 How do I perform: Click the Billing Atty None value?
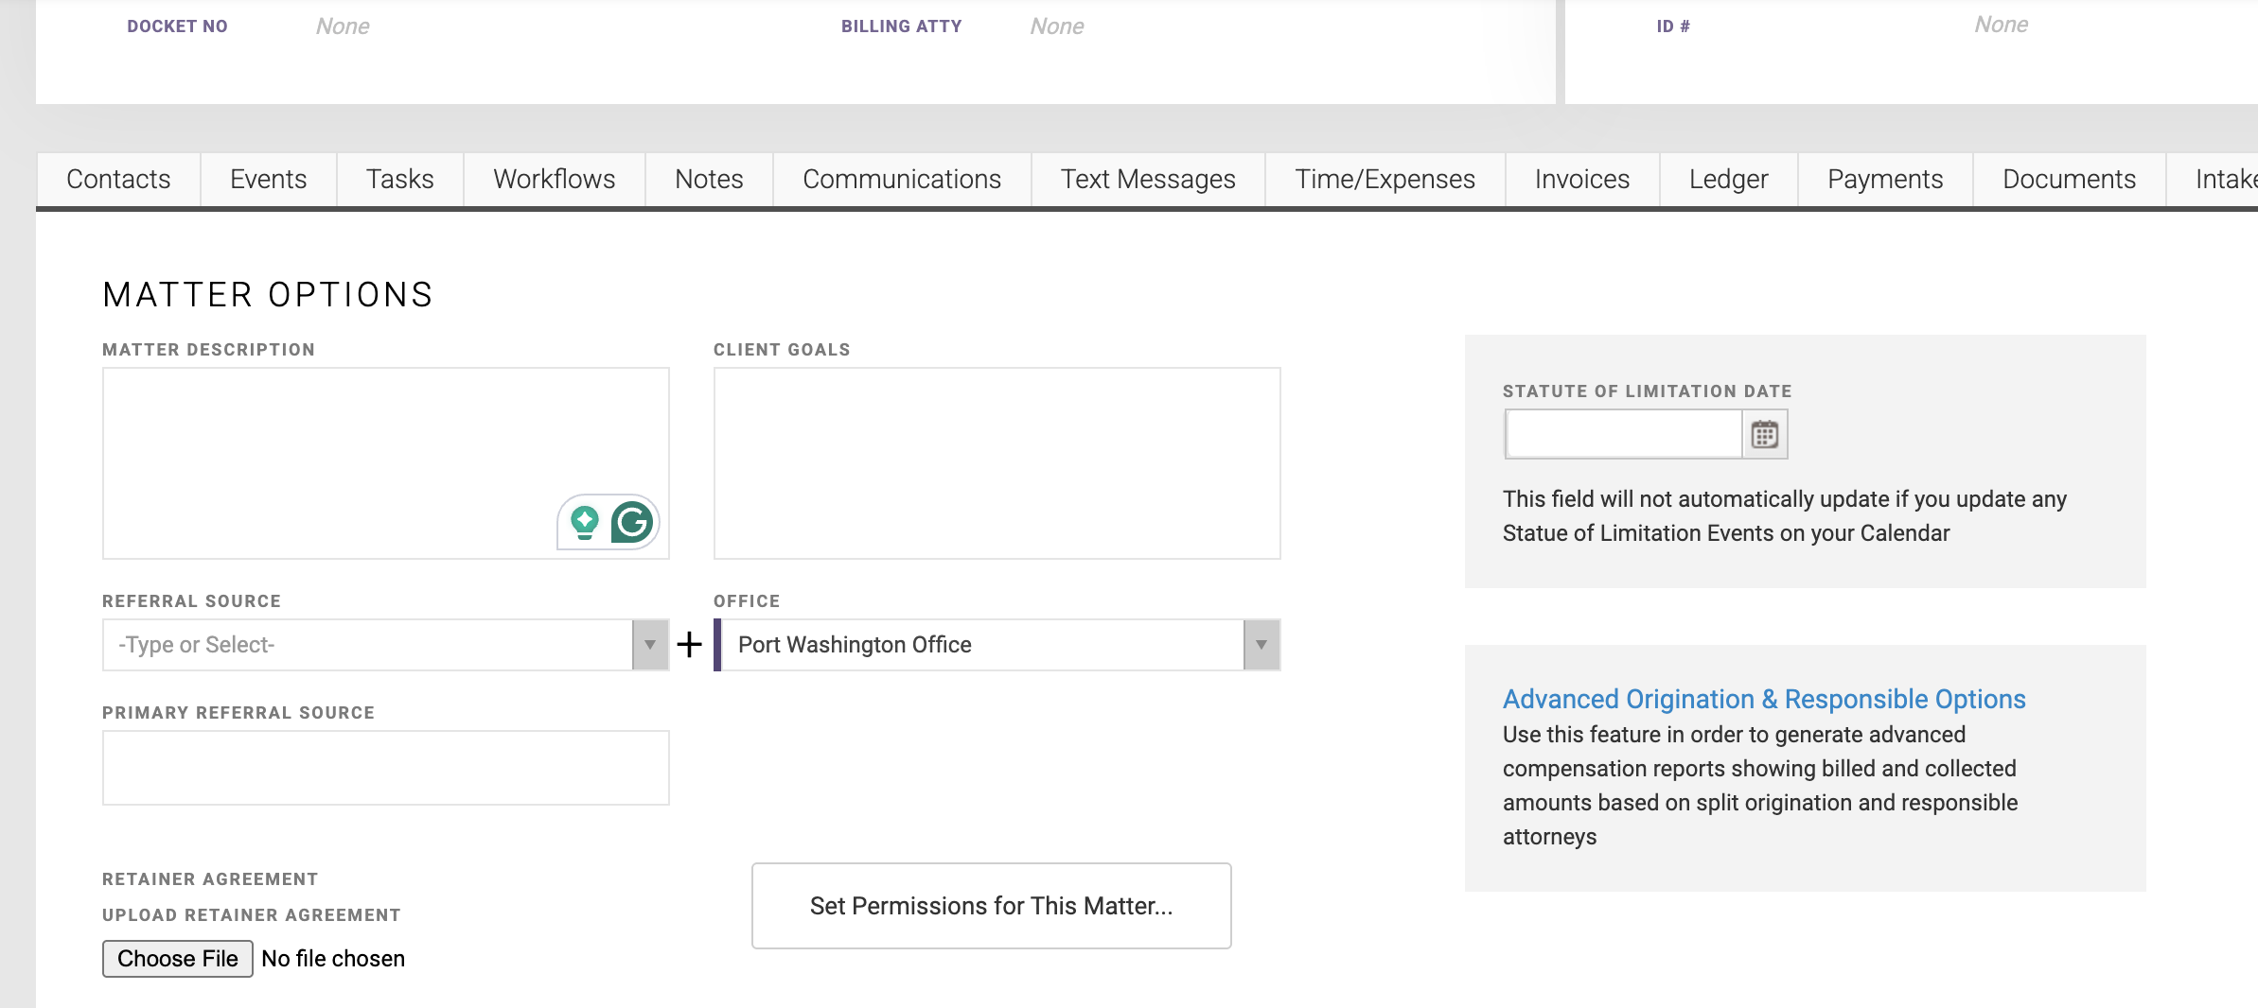(1057, 26)
